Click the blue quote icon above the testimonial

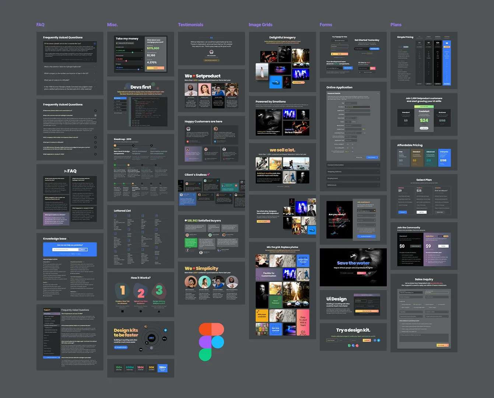coord(211,38)
